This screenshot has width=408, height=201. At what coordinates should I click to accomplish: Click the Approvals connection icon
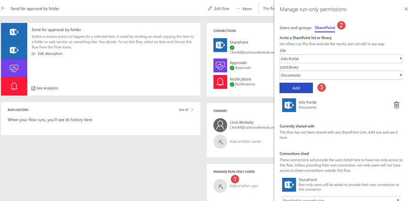pyautogui.click(x=220, y=65)
